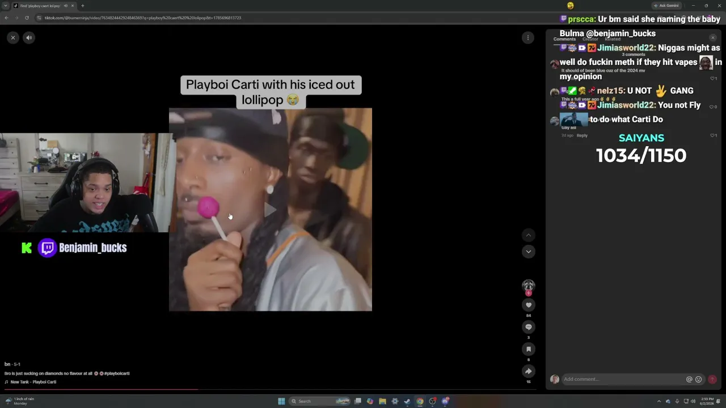
Task: Open the browser tab search dropdown
Action: tap(6, 6)
